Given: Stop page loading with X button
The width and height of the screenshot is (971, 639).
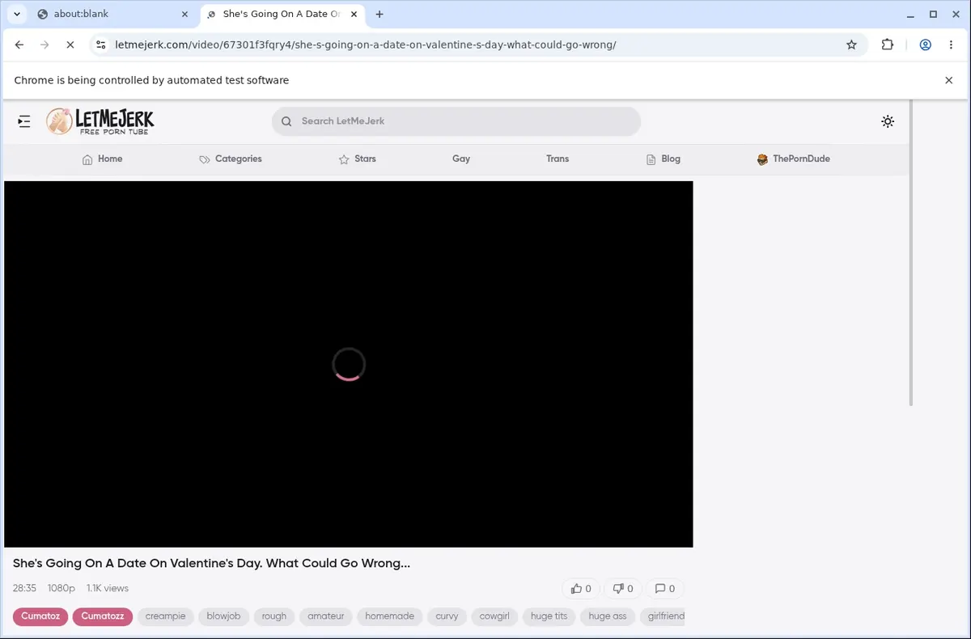Looking at the screenshot, I should point(70,44).
